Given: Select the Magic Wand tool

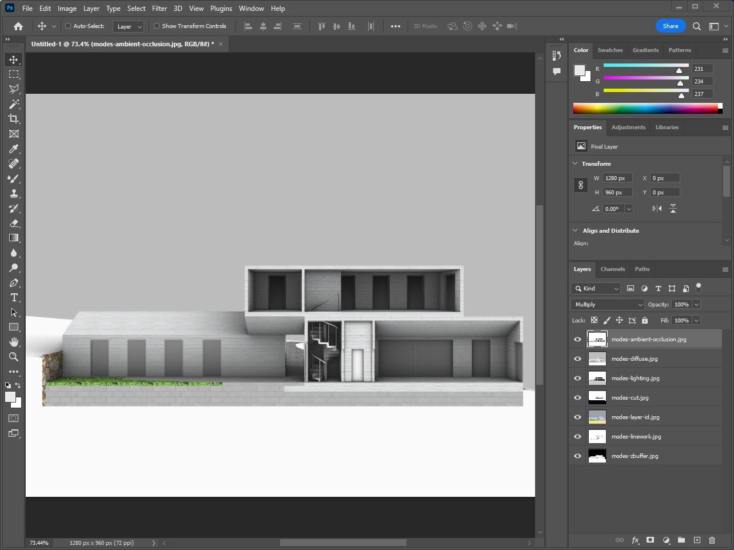Looking at the screenshot, I should tap(14, 104).
